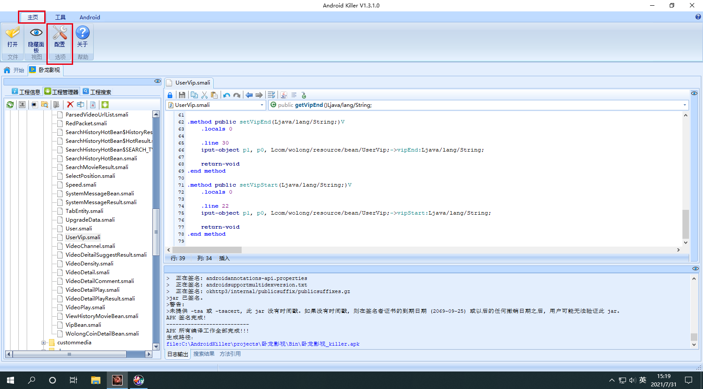Click the scissors cut icon
The height and width of the screenshot is (389, 703).
point(204,95)
